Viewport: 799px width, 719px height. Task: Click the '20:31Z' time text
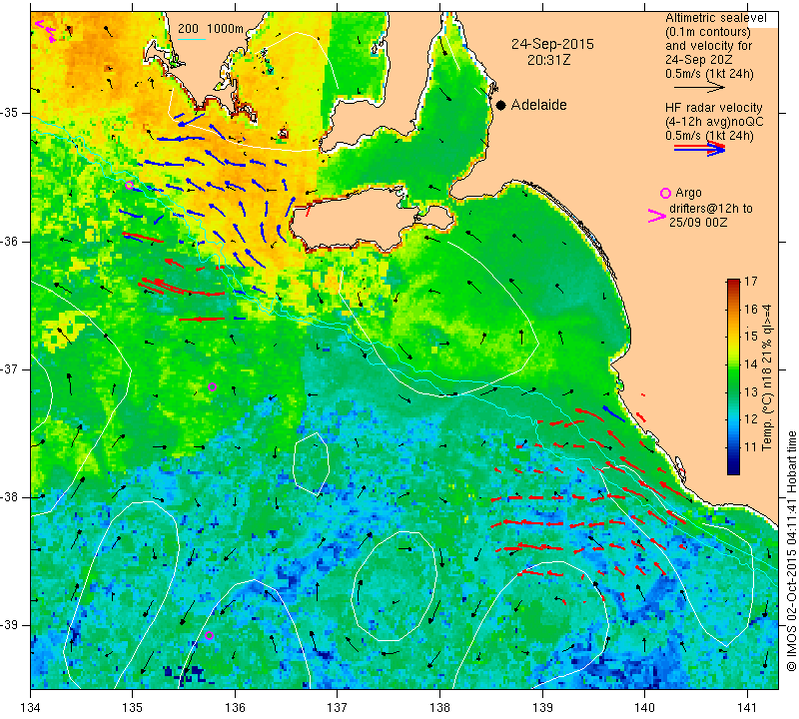point(549,60)
